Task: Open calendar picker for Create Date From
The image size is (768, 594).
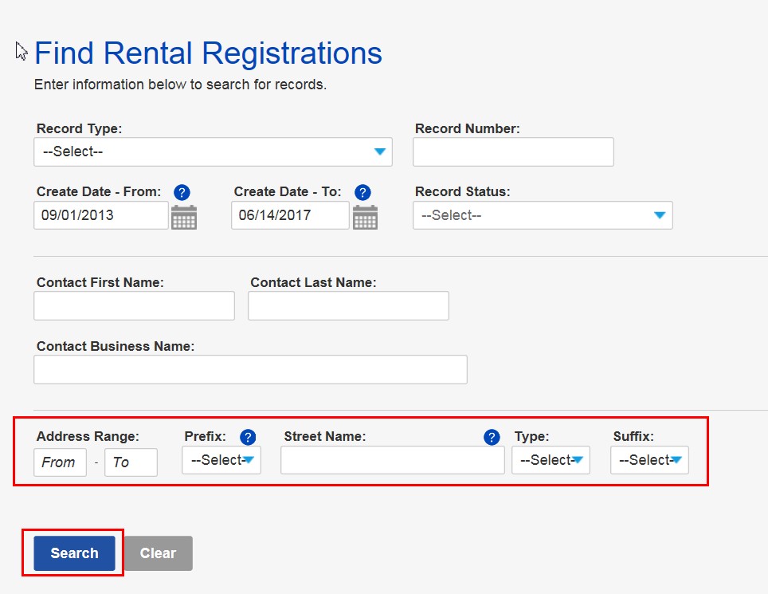Action: coord(184,216)
